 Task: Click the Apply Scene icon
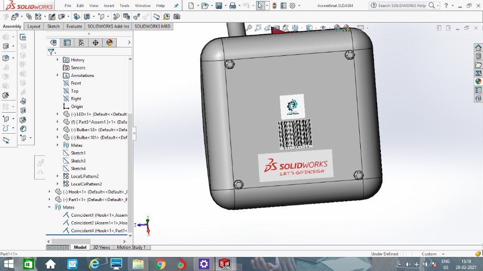[x=346, y=28]
